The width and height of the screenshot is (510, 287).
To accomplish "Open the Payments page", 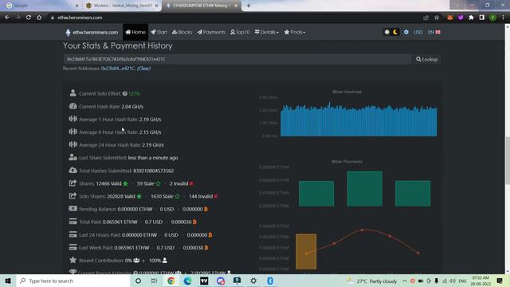I will (211, 32).
